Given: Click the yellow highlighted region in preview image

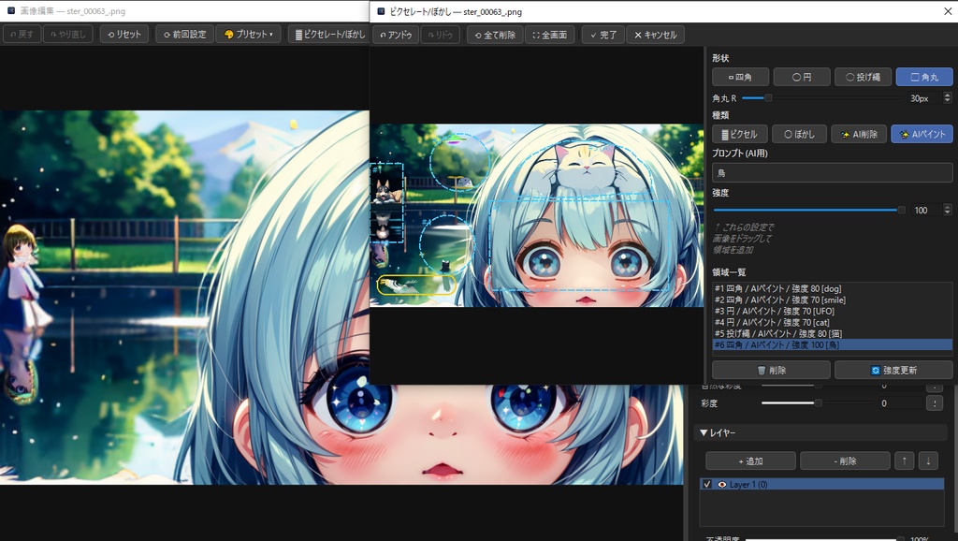Looking at the screenshot, I should click(416, 285).
